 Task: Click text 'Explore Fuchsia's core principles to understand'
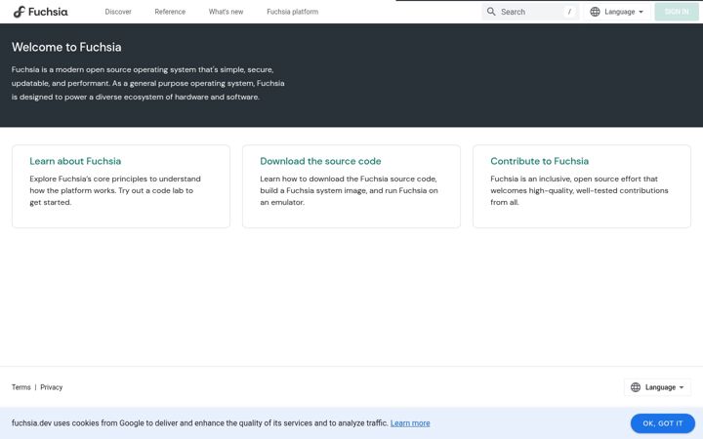click(x=115, y=179)
